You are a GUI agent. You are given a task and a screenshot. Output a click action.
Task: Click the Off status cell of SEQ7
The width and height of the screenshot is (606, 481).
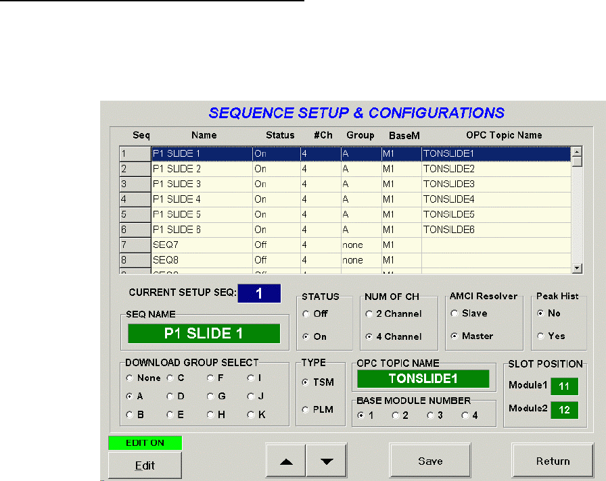click(x=277, y=245)
